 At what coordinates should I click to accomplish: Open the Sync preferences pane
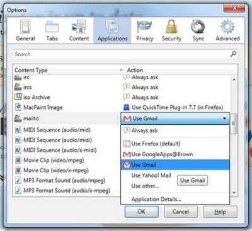click(x=198, y=31)
